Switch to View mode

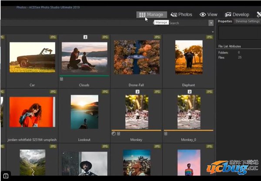click(x=209, y=14)
